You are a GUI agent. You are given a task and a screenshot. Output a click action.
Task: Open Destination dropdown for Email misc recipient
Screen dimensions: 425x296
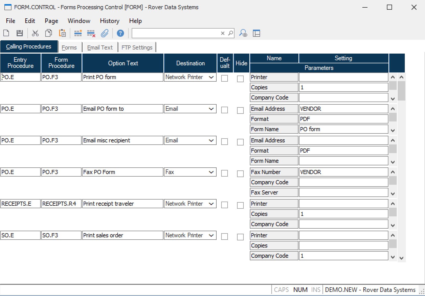(x=211, y=141)
